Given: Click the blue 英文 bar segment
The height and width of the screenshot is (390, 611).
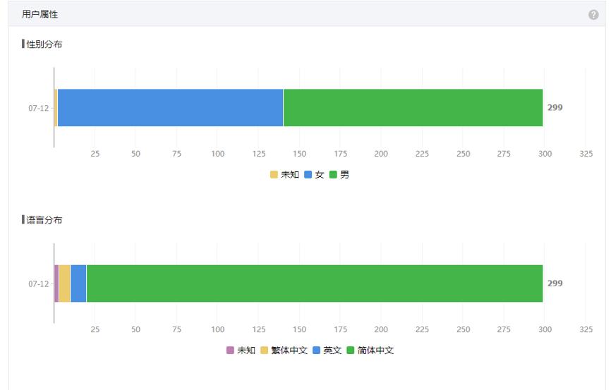Looking at the screenshot, I should pyautogui.click(x=78, y=284).
